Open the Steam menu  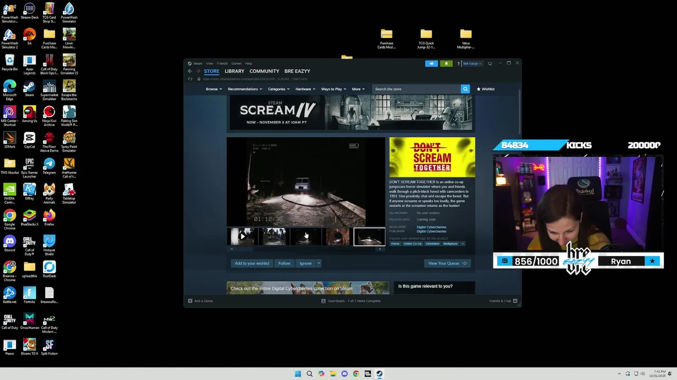[197, 63]
